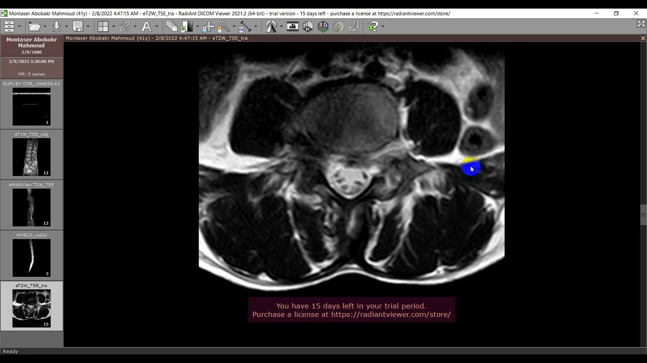The height and width of the screenshot is (363, 647).
Task: Select the length measurement tool
Action: click(x=245, y=26)
